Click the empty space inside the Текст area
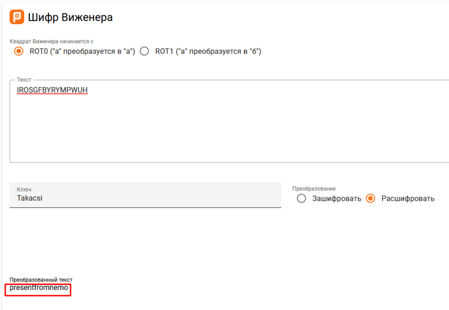This screenshot has height=310, width=449. (x=224, y=129)
